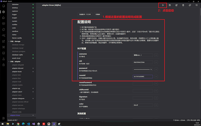Collapse the 分组：adapter group
The image size is (201, 126).
pos(9,61)
